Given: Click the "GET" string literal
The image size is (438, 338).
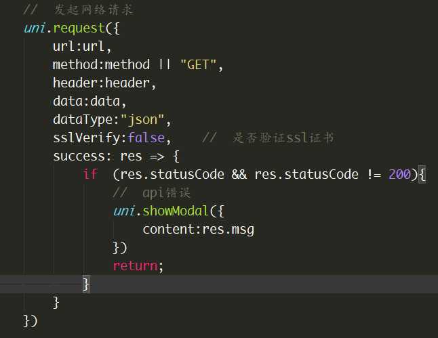Looking at the screenshot, I should tap(198, 65).
